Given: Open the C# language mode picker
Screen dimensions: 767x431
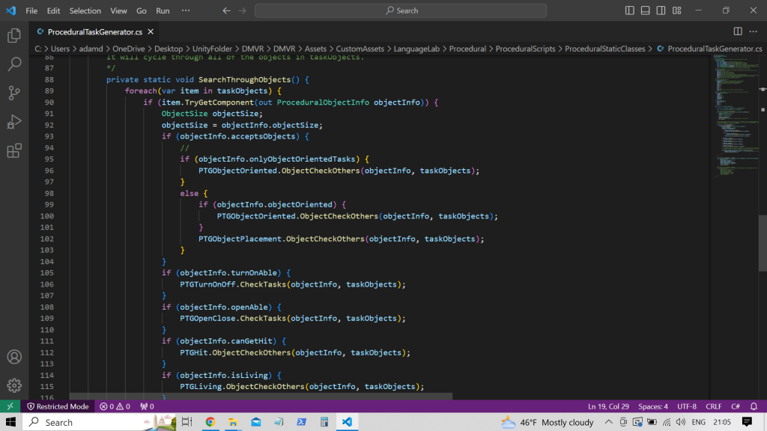Looking at the screenshot, I should 736,406.
